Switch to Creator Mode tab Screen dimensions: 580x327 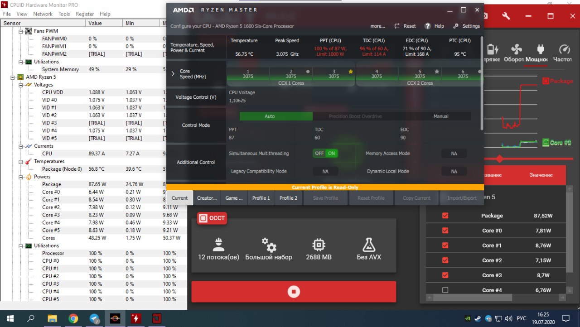(207, 198)
